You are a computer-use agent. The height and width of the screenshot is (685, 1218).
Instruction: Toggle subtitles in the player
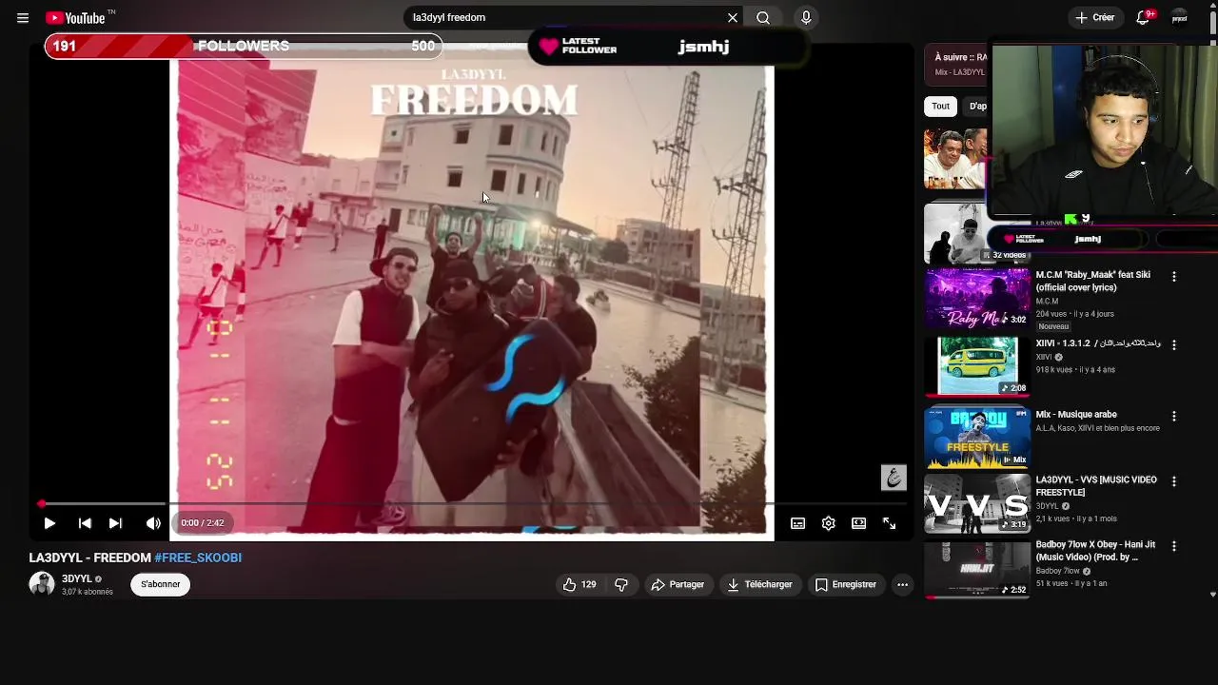tap(797, 523)
